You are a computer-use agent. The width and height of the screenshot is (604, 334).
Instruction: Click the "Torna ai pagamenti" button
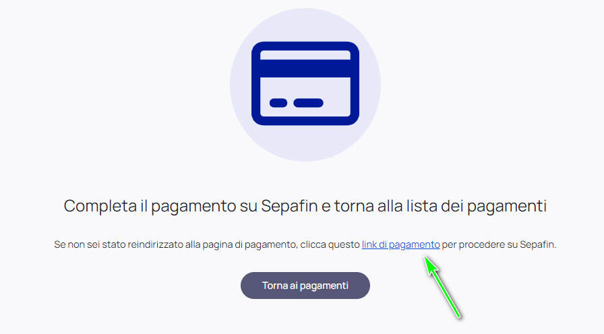click(x=305, y=286)
